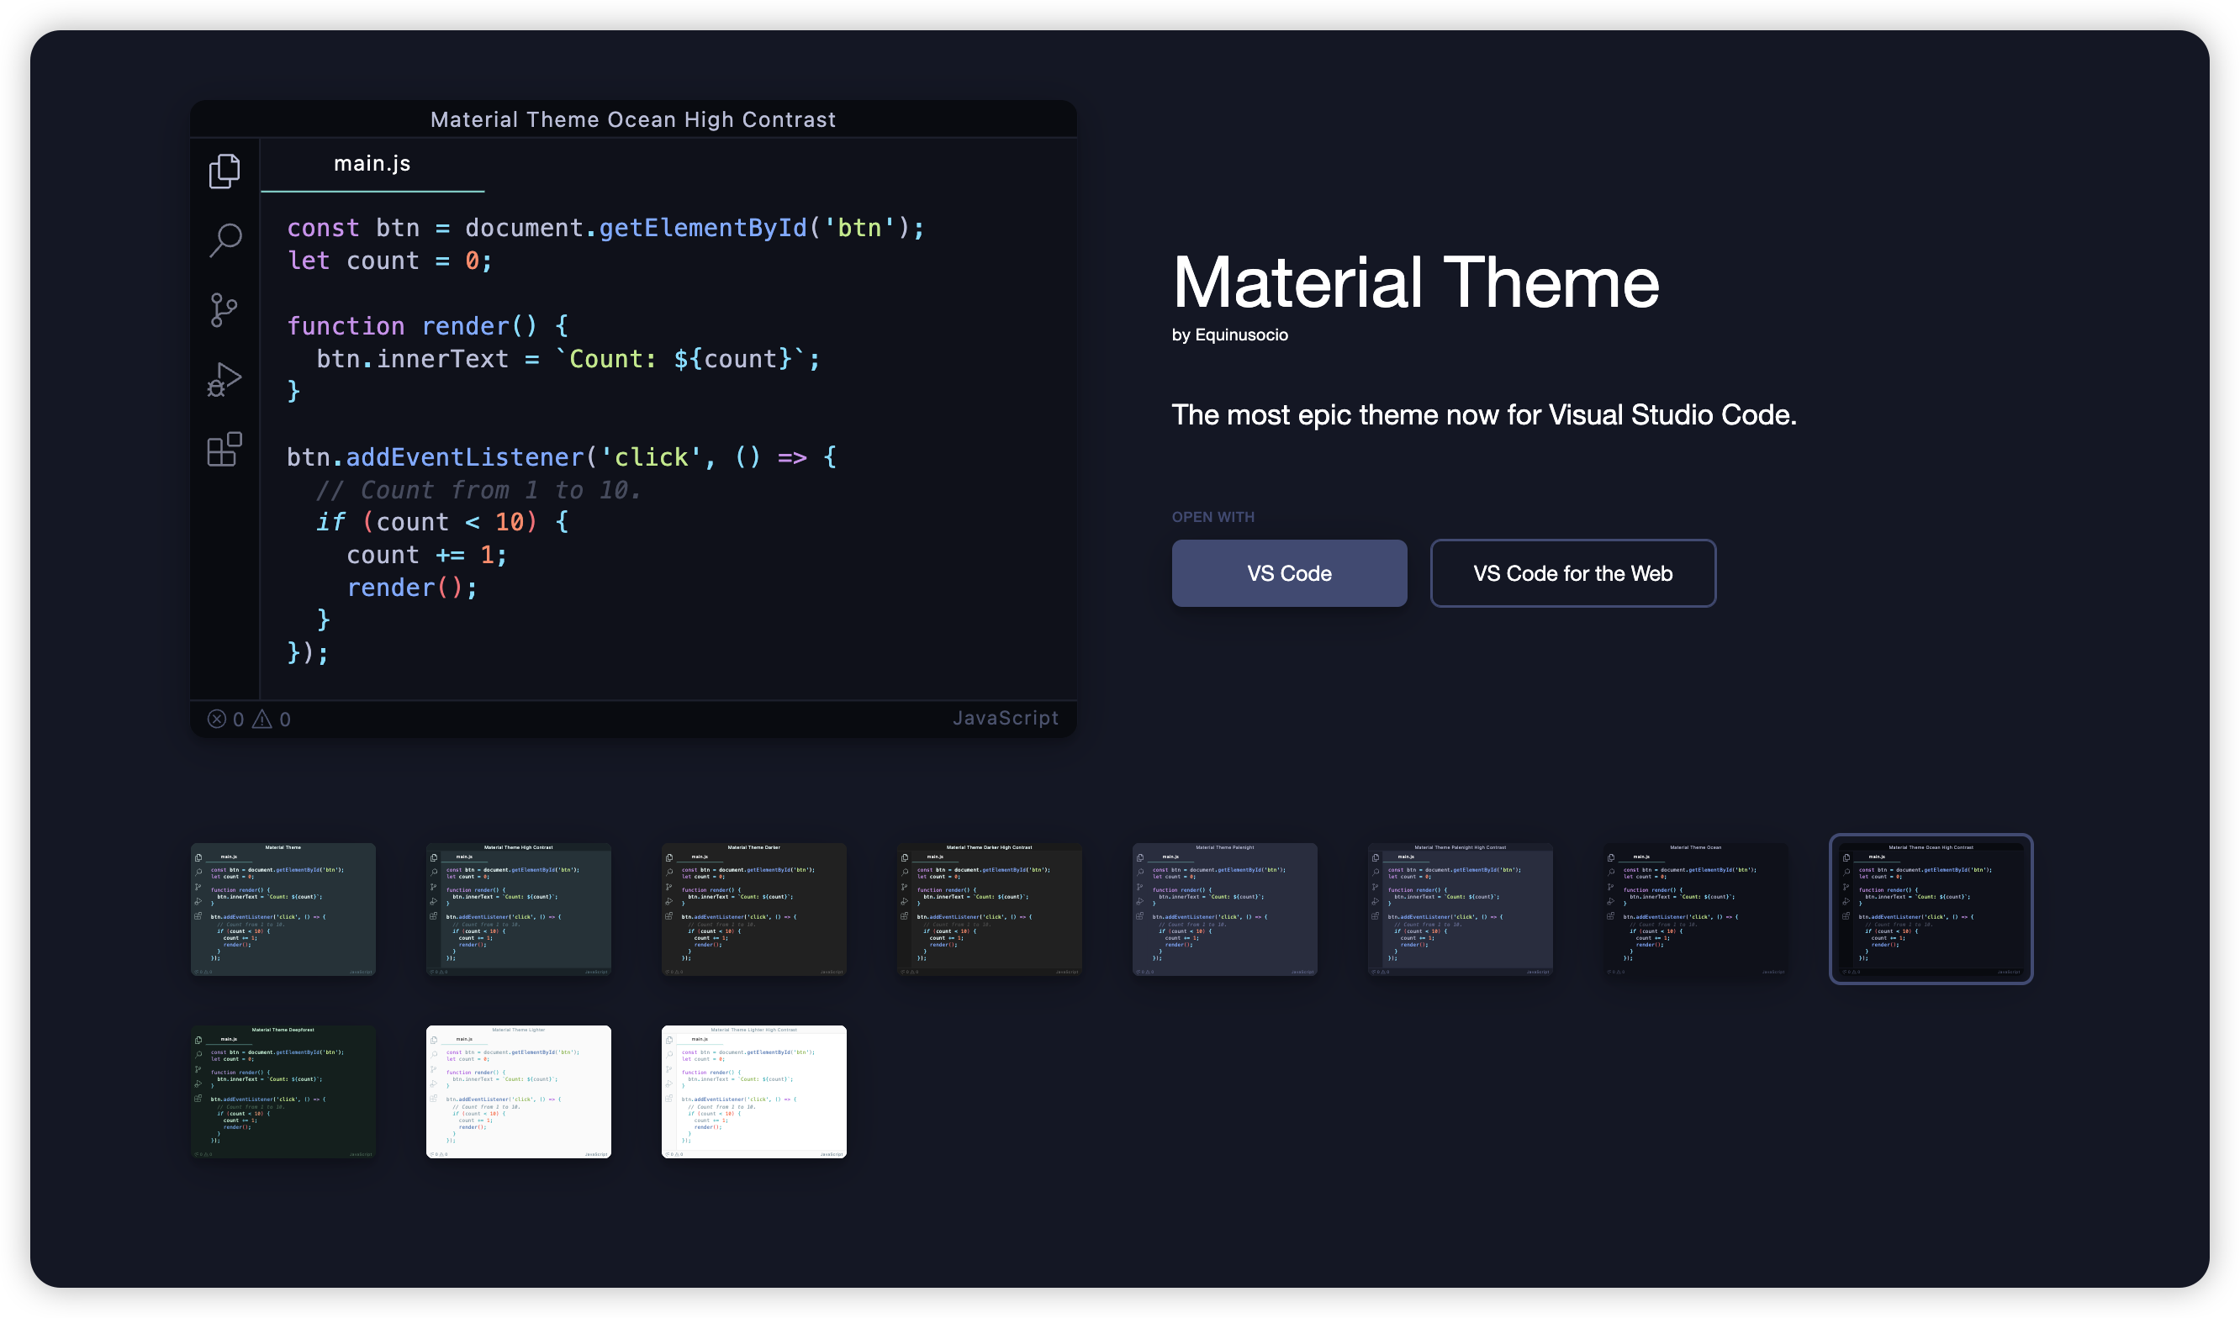Click the Search magnifier icon in sidebar
2240x1318 pixels.
225,240
